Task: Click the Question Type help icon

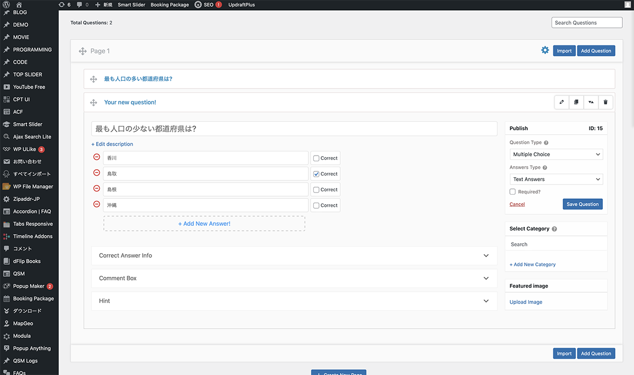Action: (546, 143)
